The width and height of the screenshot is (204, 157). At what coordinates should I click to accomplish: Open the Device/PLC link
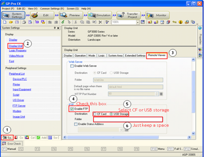(x=20, y=79)
